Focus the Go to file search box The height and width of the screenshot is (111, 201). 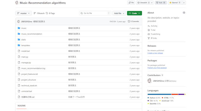tap(95, 13)
